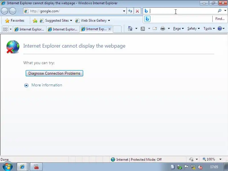This screenshot has height=171, width=228.
Task: Click the 100% zoom level button
Action: (x=209, y=159)
